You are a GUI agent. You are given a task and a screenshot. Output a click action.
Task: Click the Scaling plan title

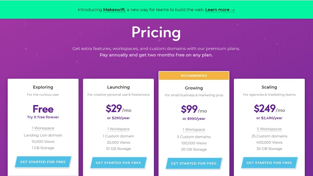269,87
